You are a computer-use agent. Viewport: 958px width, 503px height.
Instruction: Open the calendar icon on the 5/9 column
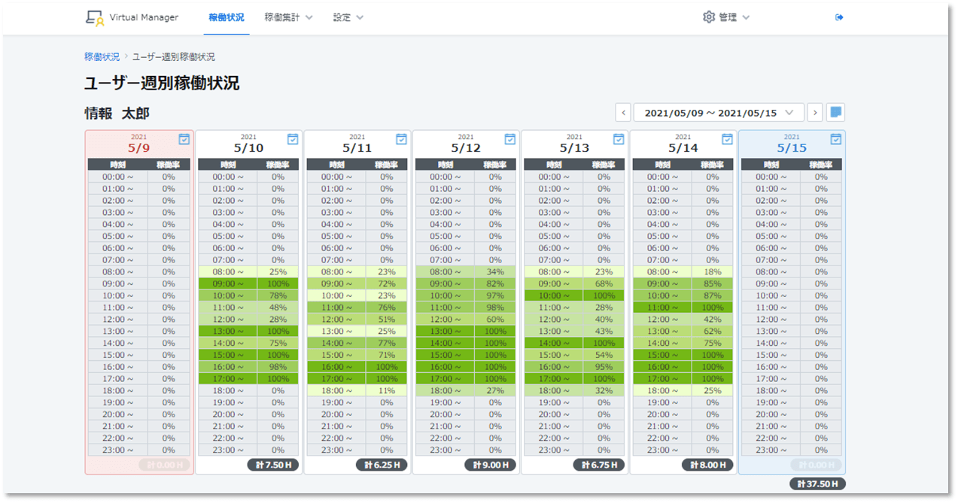[x=184, y=139]
